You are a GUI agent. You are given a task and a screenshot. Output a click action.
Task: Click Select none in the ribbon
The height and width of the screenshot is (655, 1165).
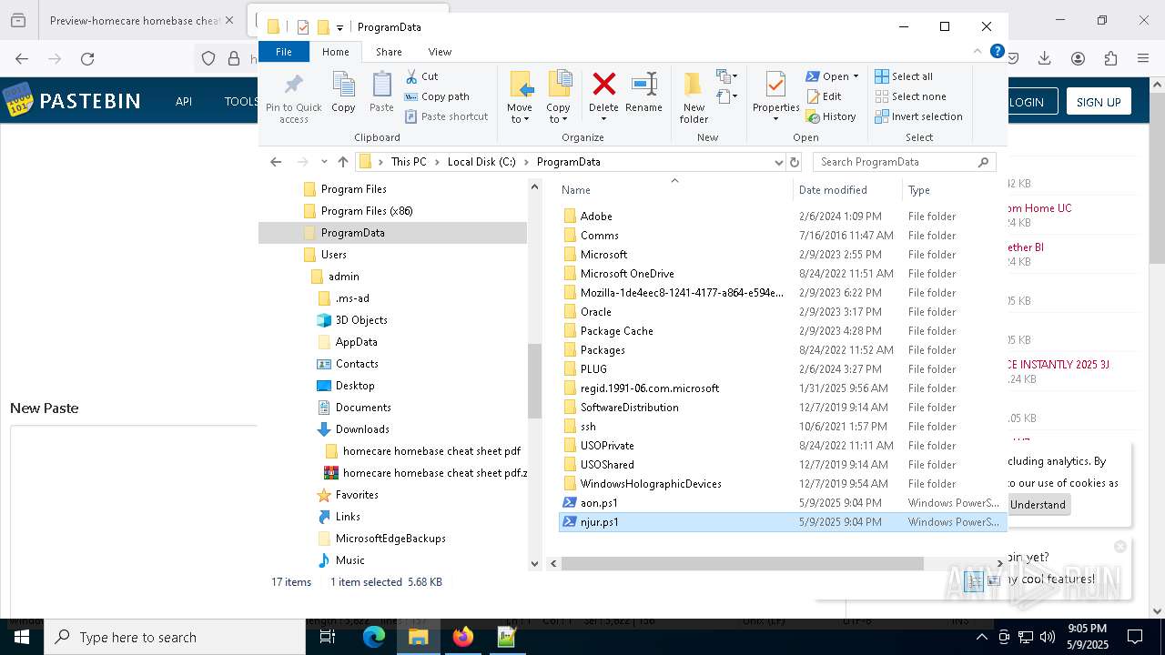[910, 96]
